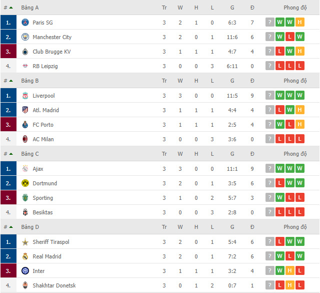Sort Bảng A by rank arrow
320x293 pixels.
click(11, 8)
